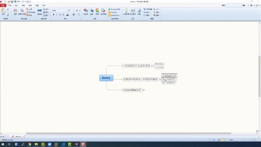Switch to the Review ribbon tab
Viewport: 261px width, 147px height.
click(x=30, y=5)
